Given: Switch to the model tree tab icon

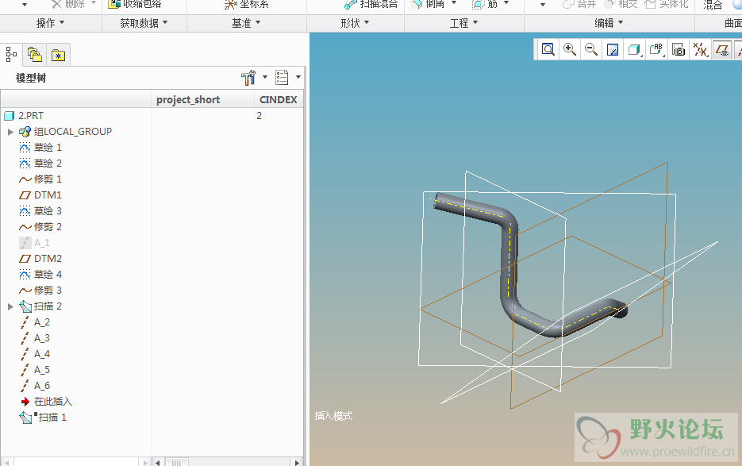Looking at the screenshot, I should [x=11, y=55].
